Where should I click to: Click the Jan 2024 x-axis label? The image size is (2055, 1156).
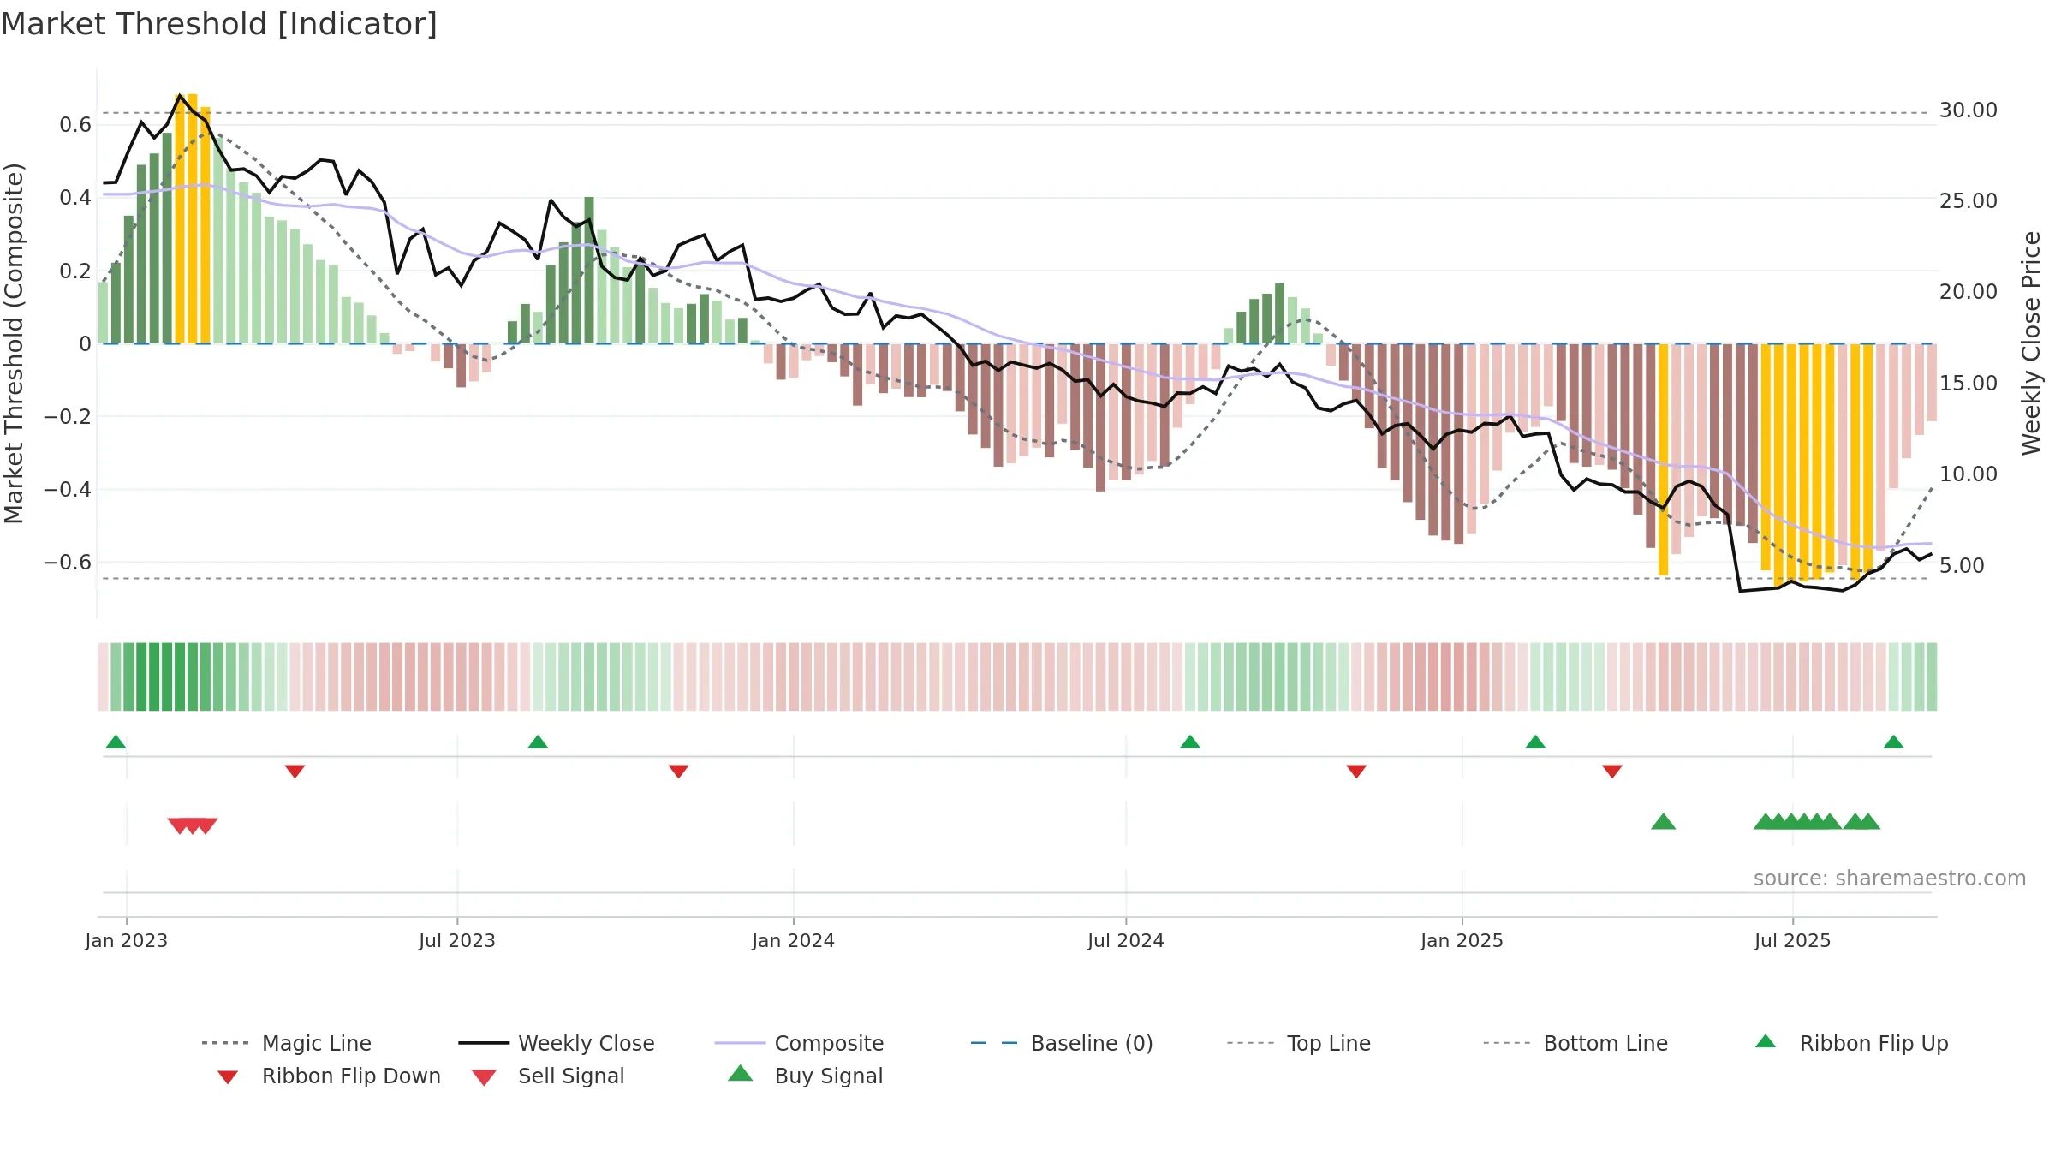794,941
